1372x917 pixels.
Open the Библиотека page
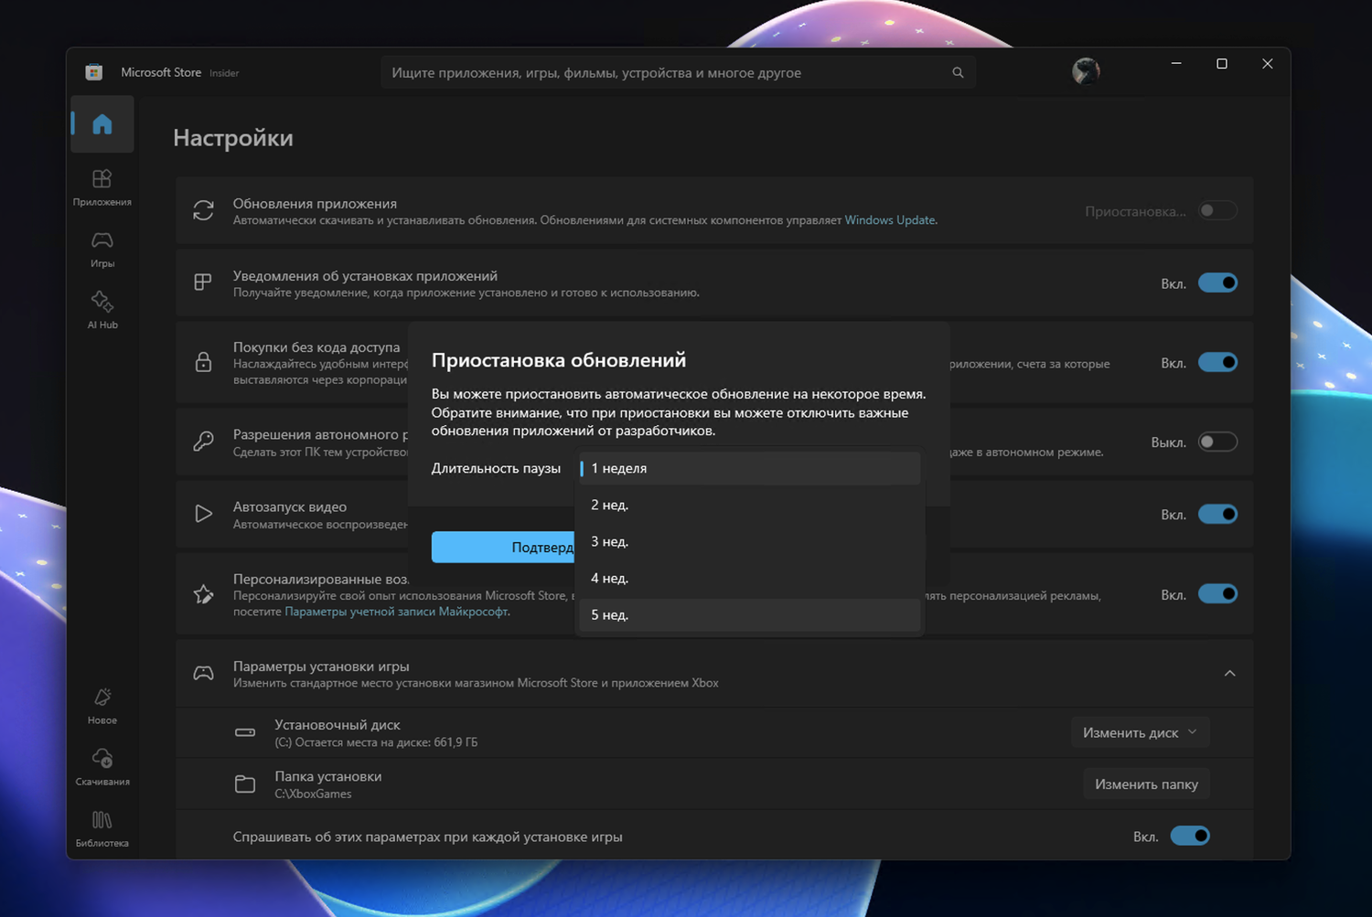click(x=102, y=828)
